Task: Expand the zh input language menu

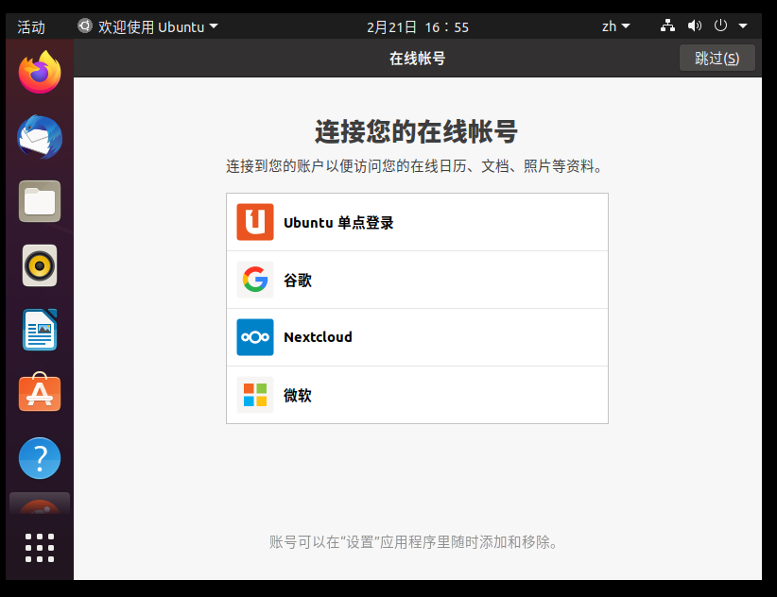Action: pyautogui.click(x=615, y=26)
